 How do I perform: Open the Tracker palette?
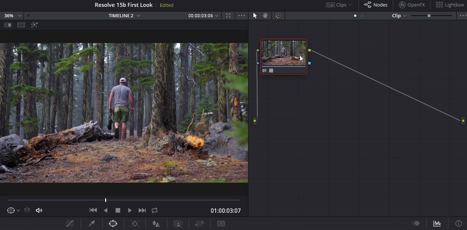[135, 224]
